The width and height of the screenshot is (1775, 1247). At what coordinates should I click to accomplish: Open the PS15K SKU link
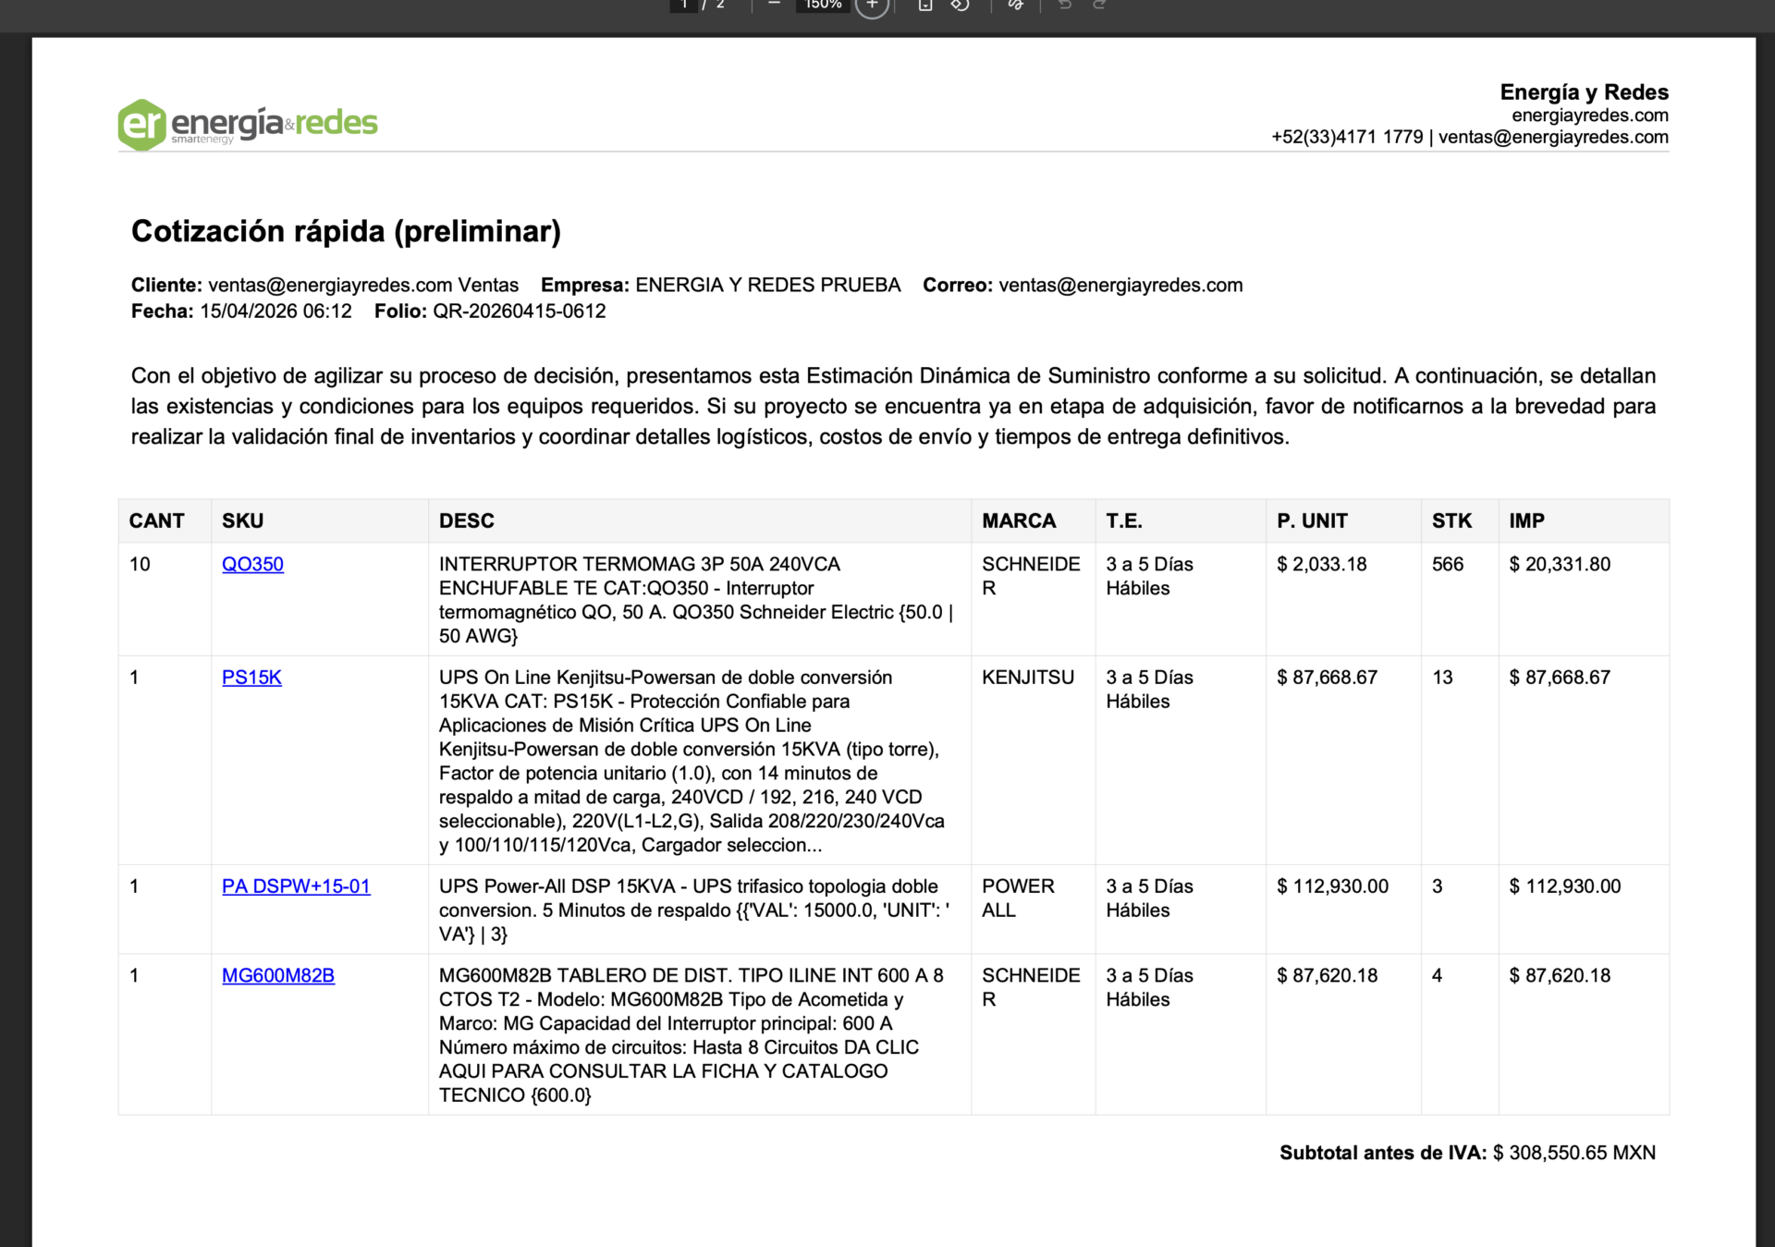click(251, 678)
